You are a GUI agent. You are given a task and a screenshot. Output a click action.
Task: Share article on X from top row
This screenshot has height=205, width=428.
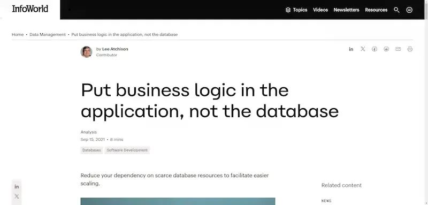[x=363, y=49]
